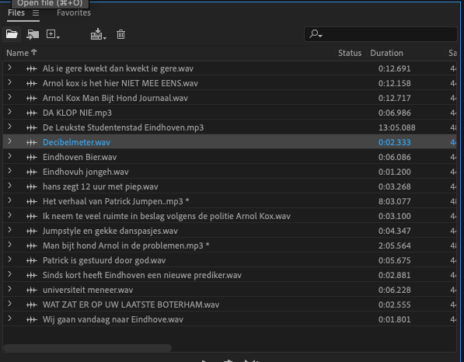Image resolution: width=464 pixels, height=362 pixels.
Task: Click waveform icon of Eindhovuh jongeh.wav
Action: tap(32, 172)
